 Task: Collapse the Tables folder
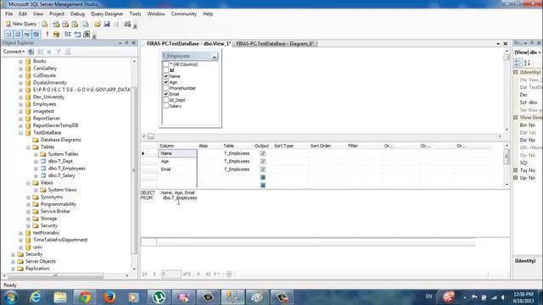coord(28,147)
